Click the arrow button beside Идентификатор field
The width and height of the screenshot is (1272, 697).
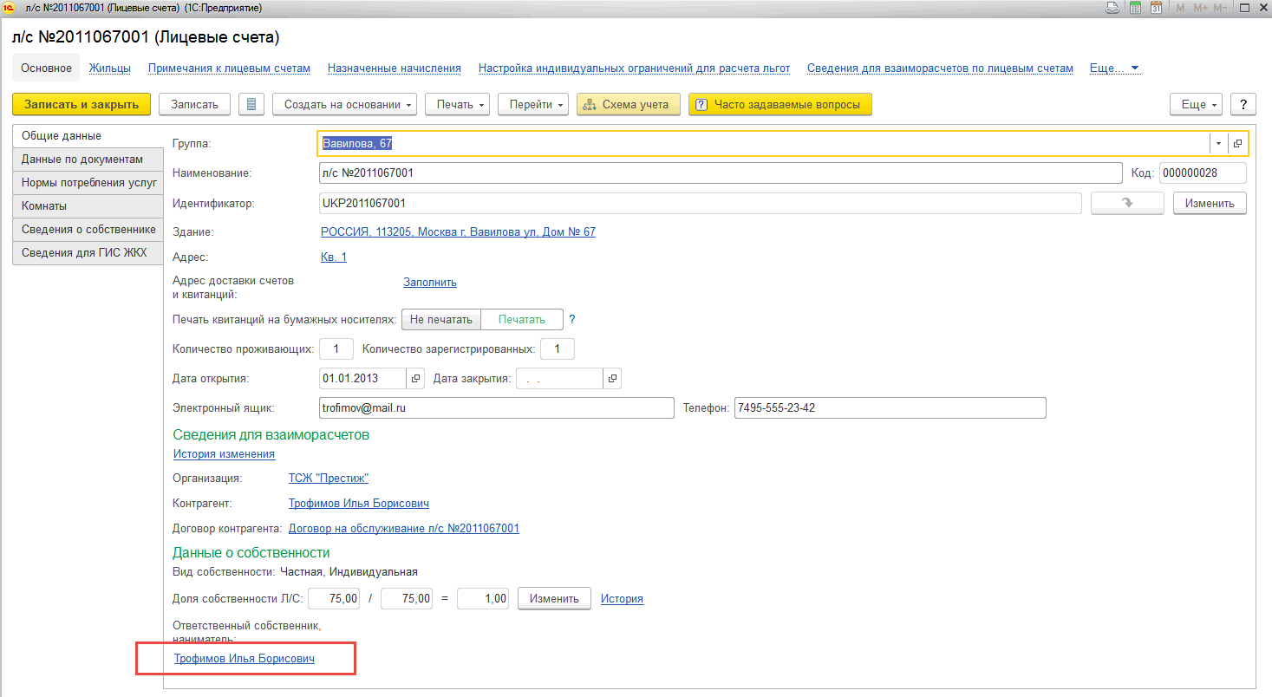point(1126,203)
